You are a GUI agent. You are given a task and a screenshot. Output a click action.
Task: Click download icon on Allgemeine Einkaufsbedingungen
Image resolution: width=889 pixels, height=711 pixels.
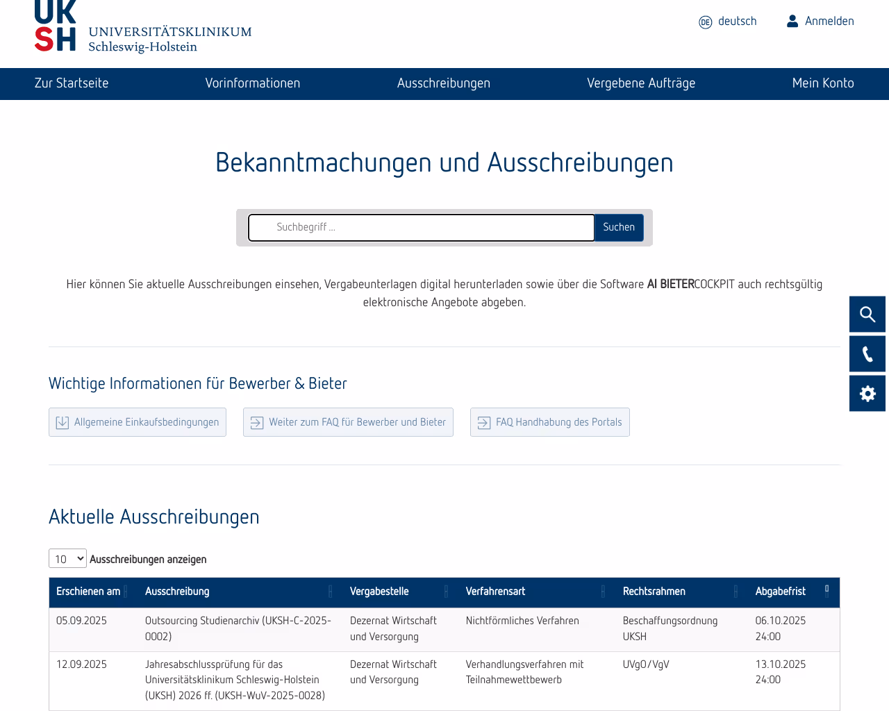63,421
